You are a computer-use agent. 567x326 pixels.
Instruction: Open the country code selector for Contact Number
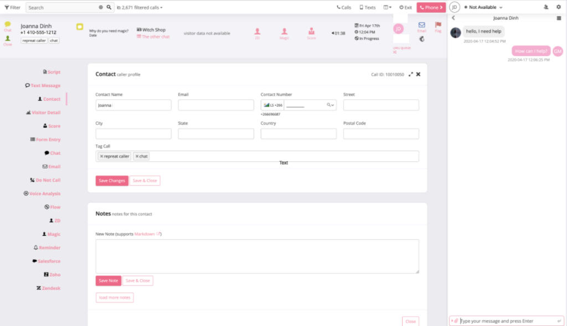click(272, 105)
